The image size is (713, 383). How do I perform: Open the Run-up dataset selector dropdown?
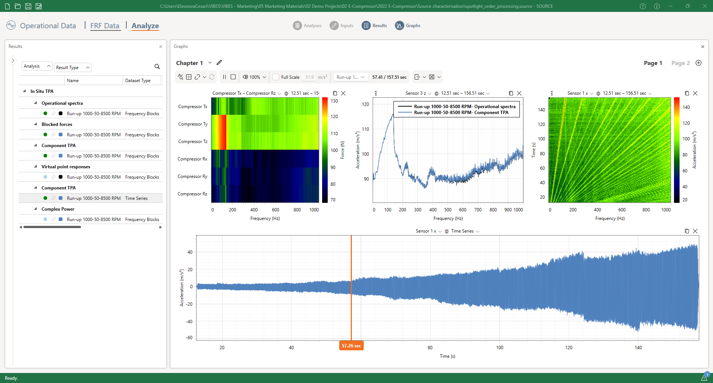(x=350, y=77)
